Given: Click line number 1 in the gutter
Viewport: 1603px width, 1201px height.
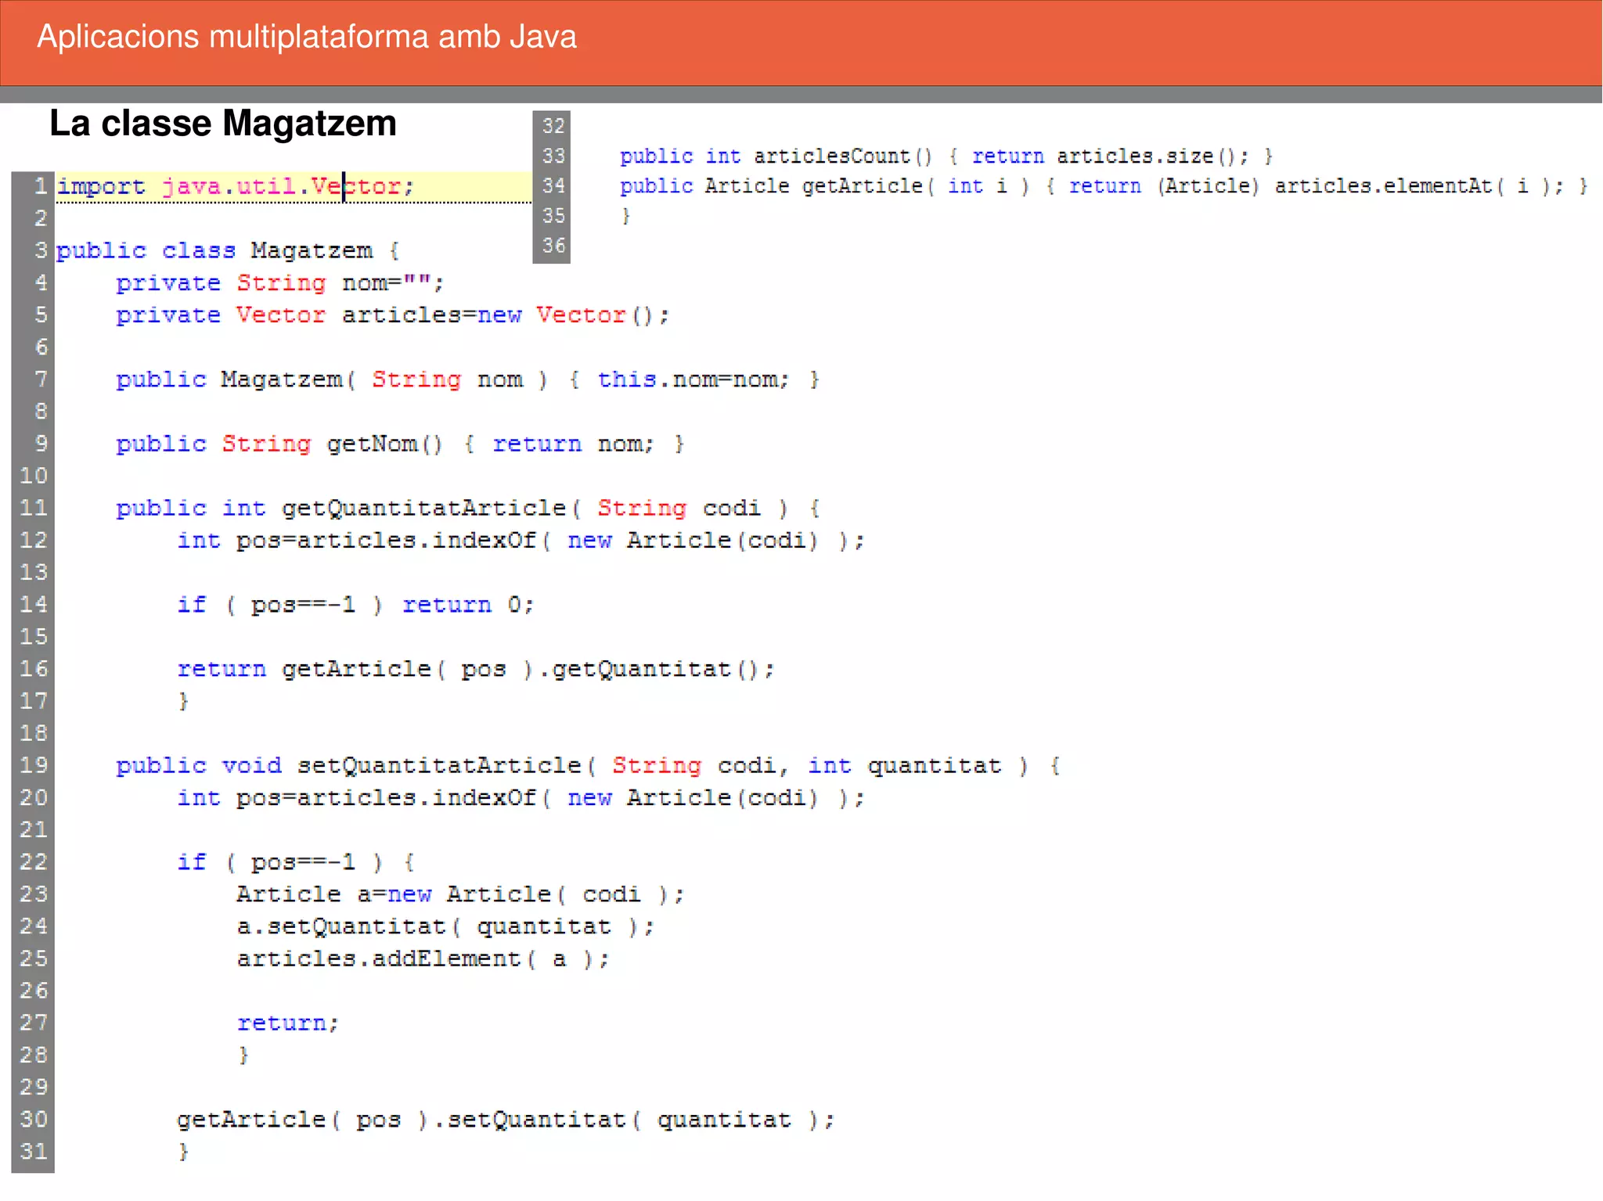Looking at the screenshot, I should pos(40,186).
